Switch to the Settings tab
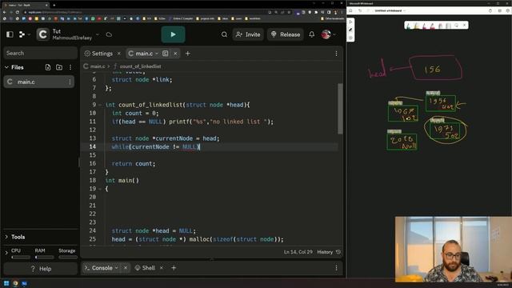 click(x=98, y=54)
